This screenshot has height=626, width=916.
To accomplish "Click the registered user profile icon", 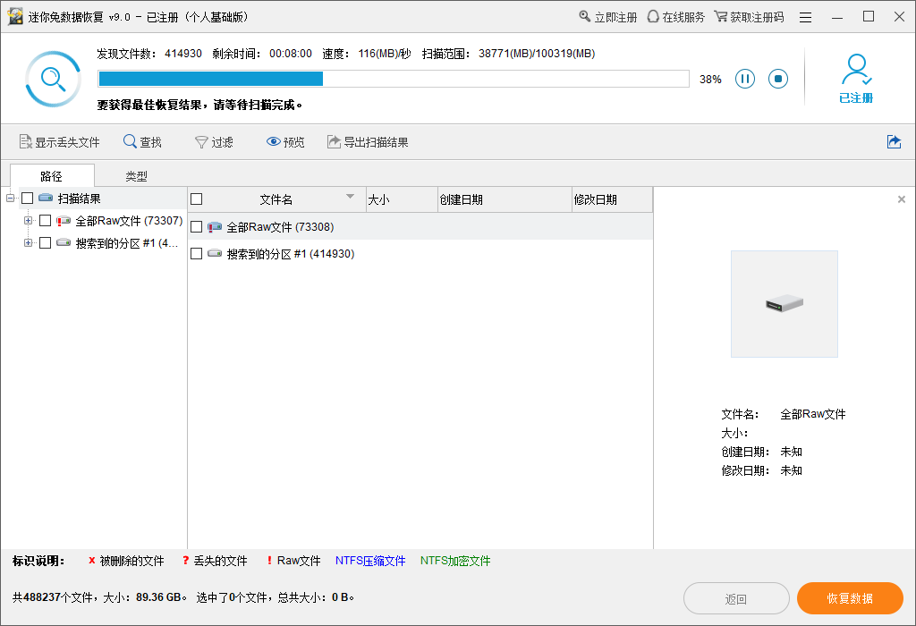I will [x=856, y=70].
